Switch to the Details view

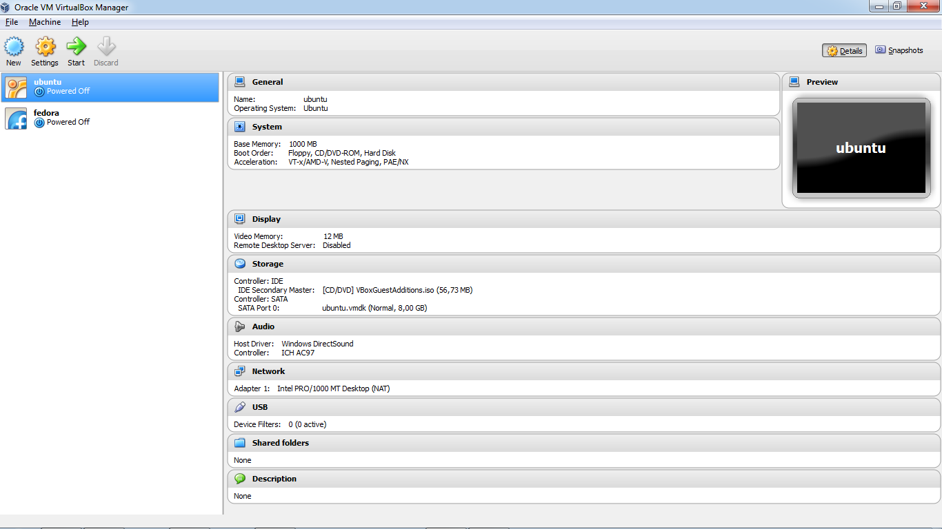point(844,51)
